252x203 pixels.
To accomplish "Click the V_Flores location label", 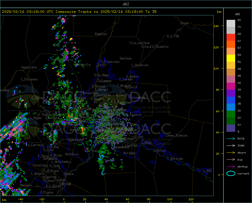I will pos(46,192).
